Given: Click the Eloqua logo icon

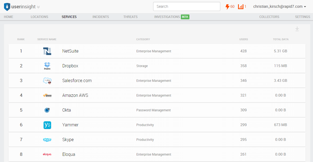Looking at the screenshot, I should point(47,154).
